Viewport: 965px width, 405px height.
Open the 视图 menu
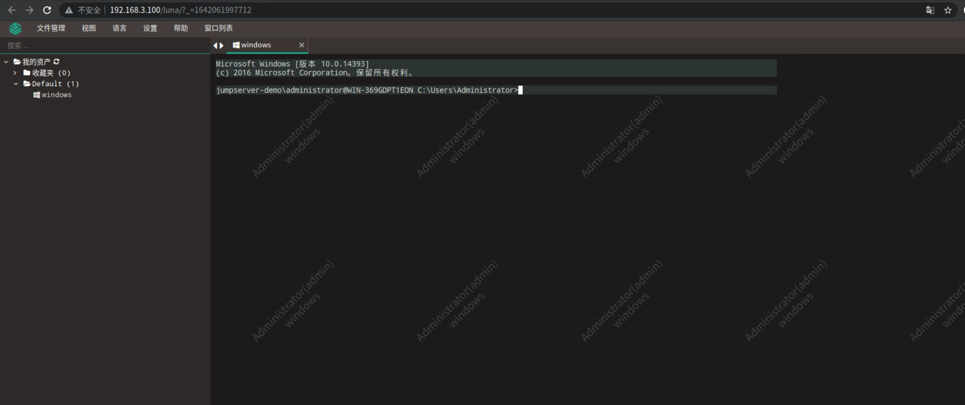click(x=88, y=28)
